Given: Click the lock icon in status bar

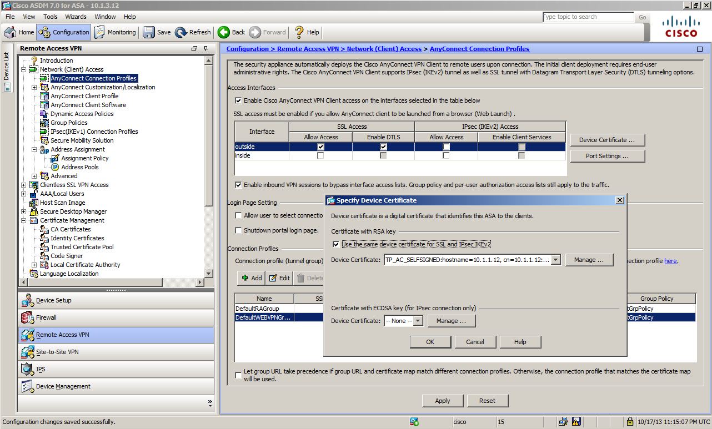Looking at the screenshot, I should point(630,422).
